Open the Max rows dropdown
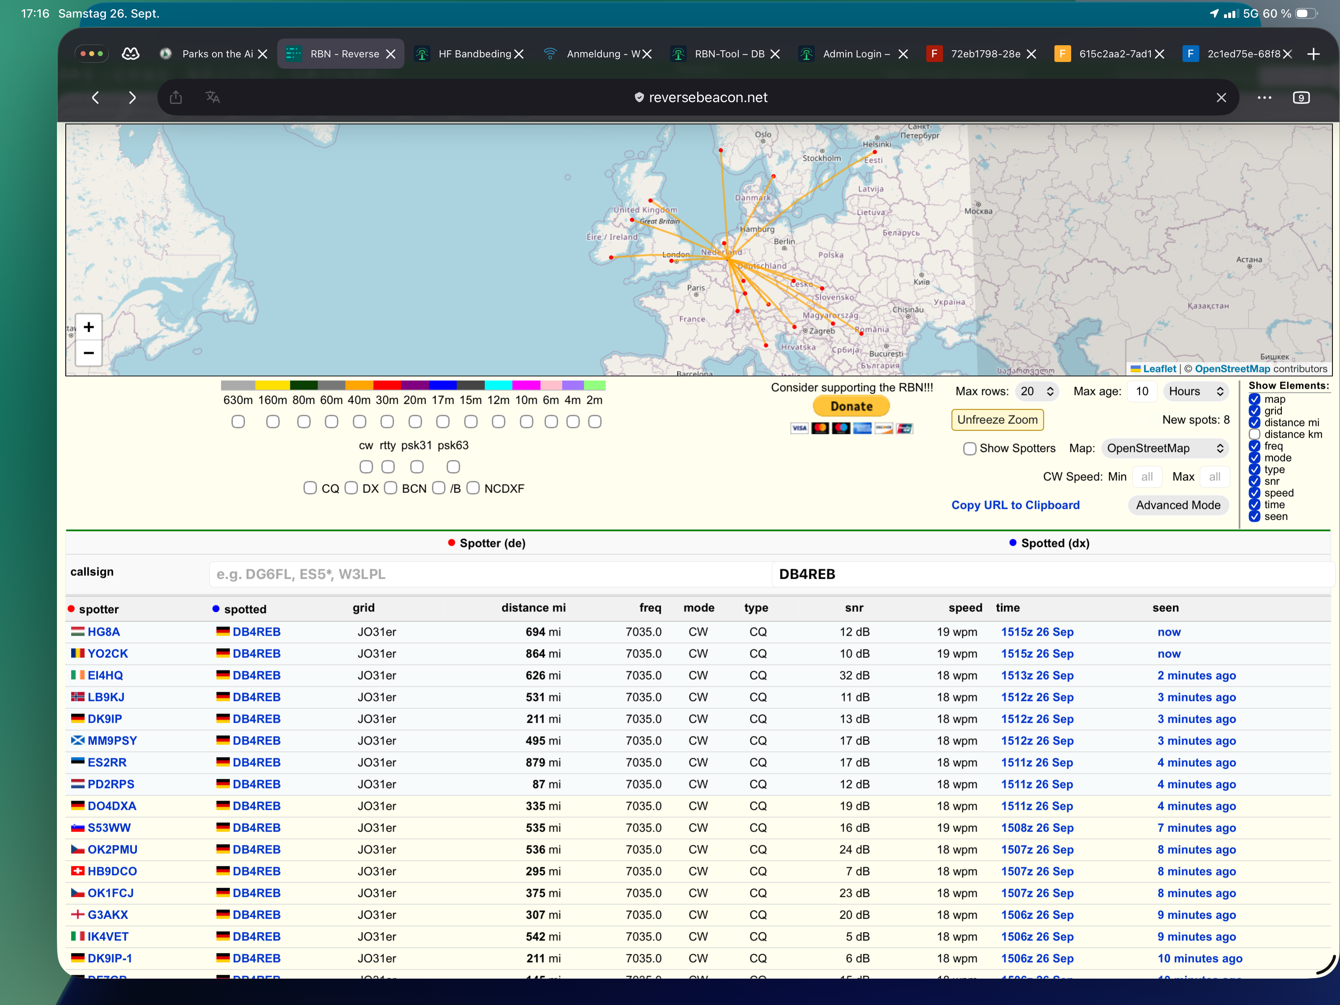1340x1005 pixels. pos(1037,392)
